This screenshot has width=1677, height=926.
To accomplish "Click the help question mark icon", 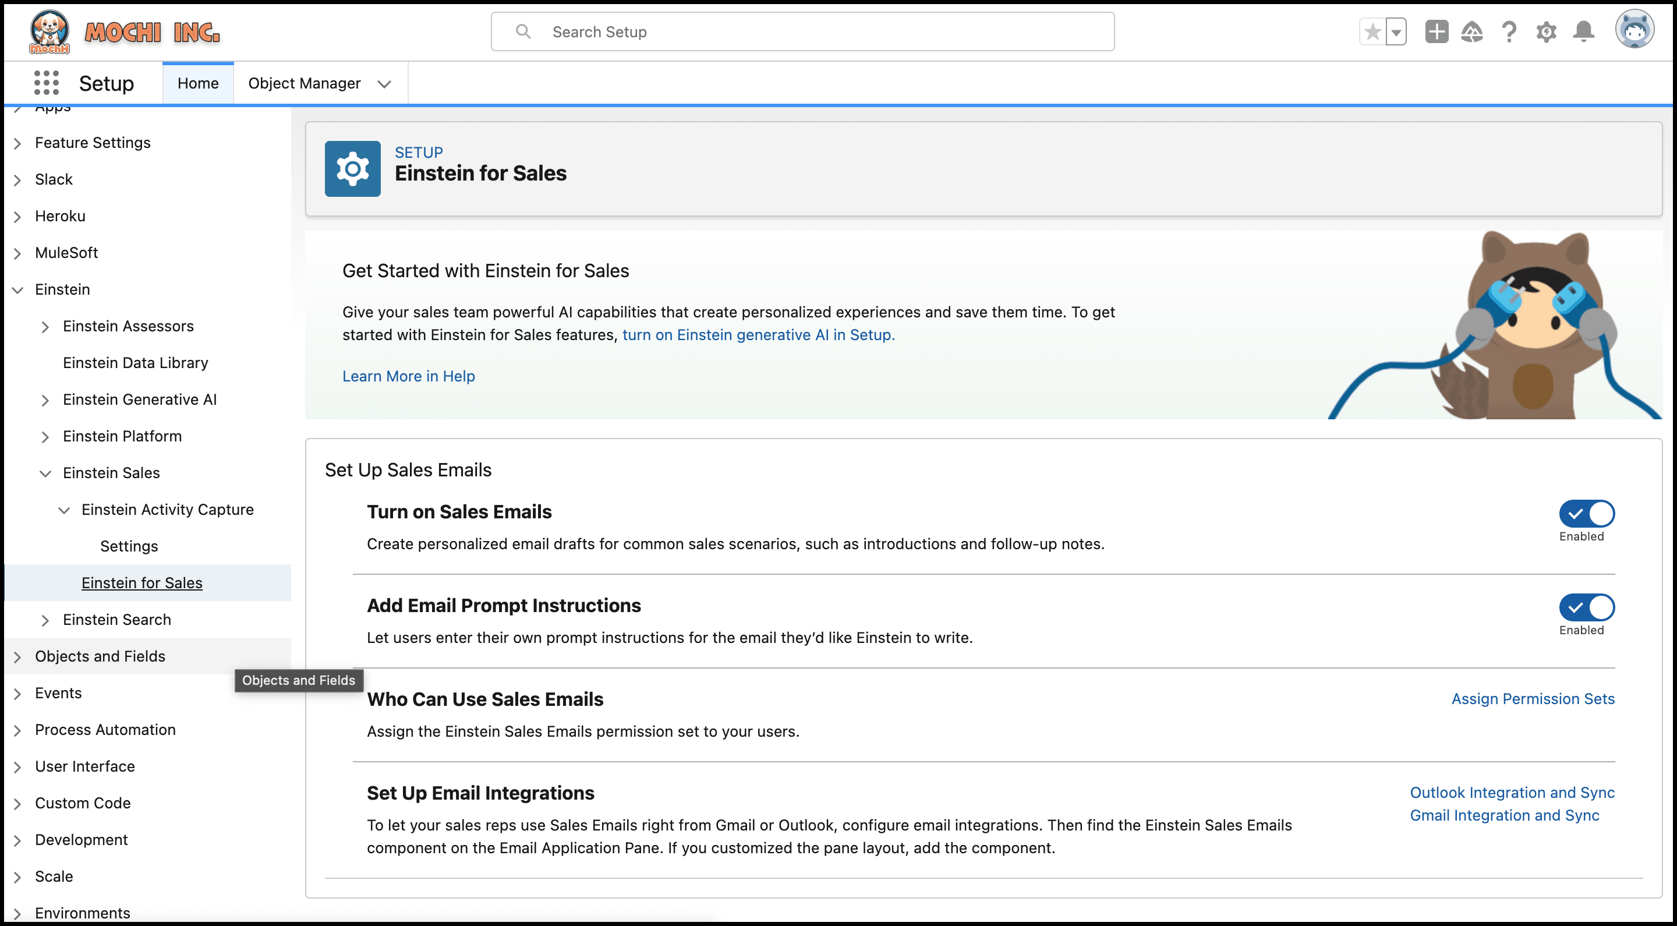I will tap(1508, 31).
